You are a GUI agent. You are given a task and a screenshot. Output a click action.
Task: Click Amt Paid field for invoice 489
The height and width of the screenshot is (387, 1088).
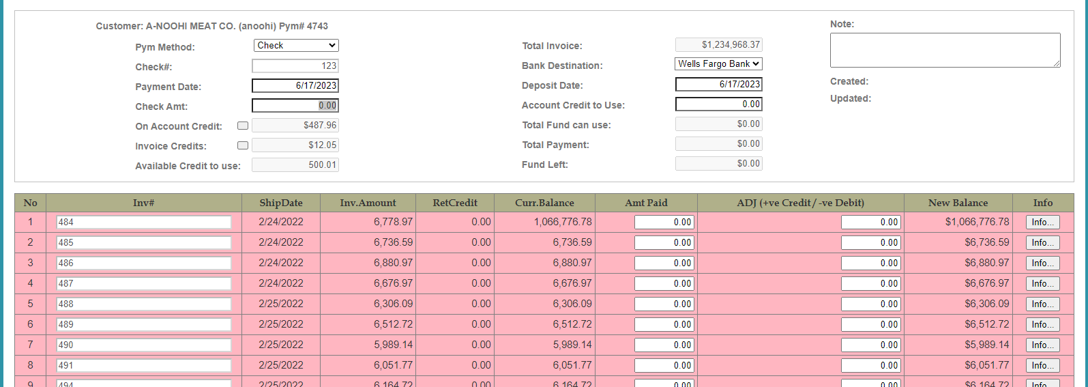coord(664,325)
